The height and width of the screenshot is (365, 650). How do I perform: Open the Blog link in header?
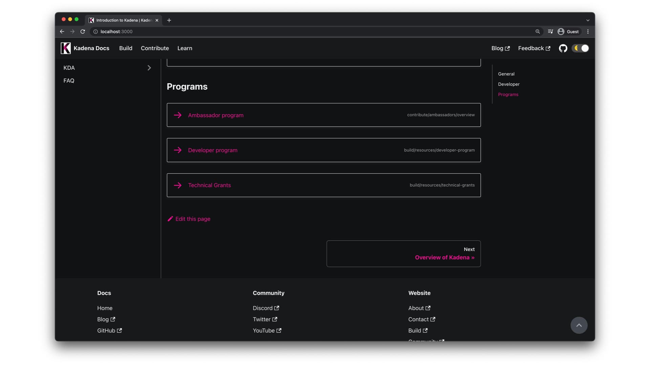500,48
